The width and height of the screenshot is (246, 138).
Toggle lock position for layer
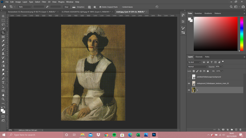(201, 71)
